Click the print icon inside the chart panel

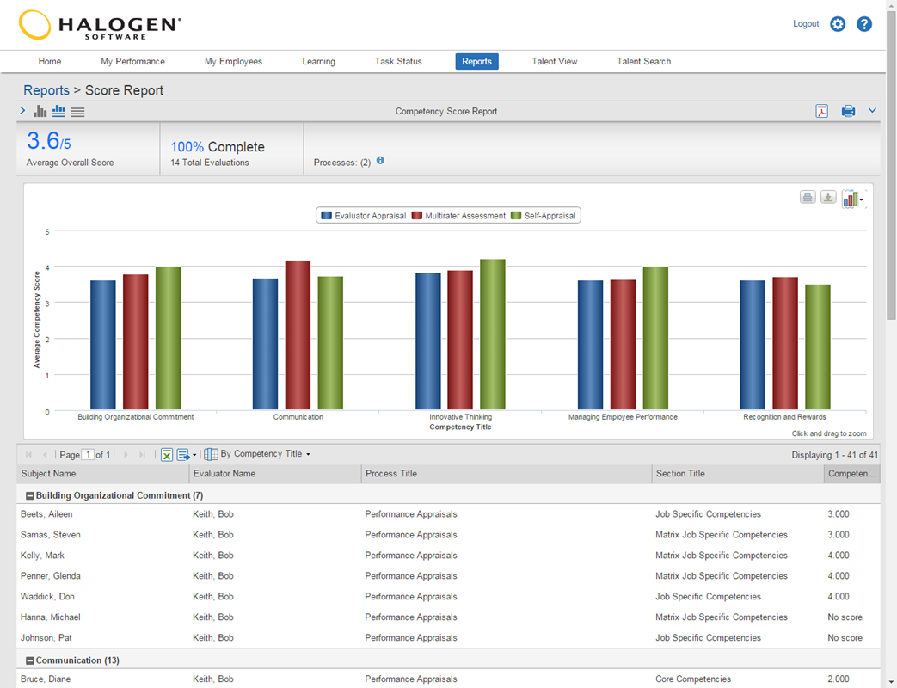(x=807, y=197)
